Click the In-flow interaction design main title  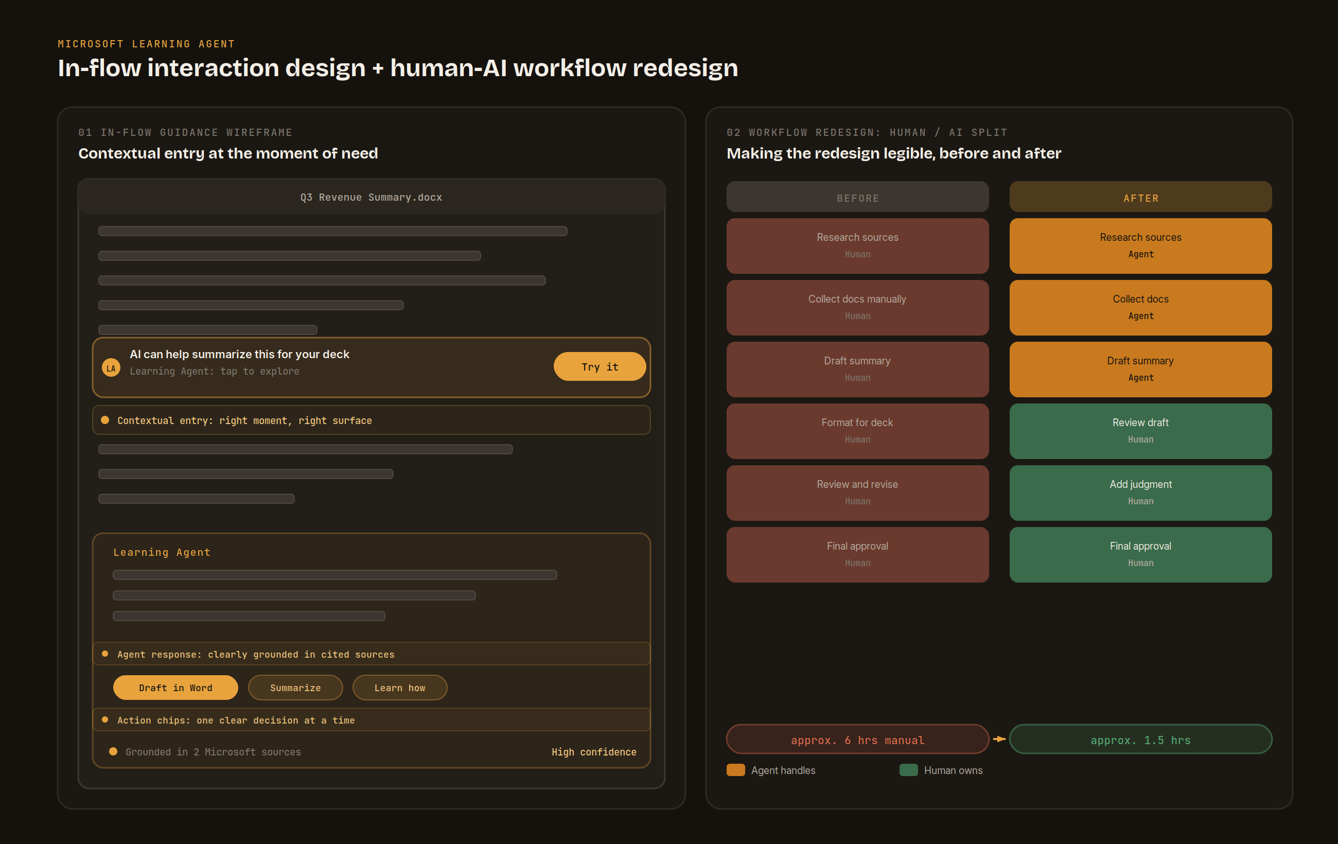pyautogui.click(x=398, y=68)
